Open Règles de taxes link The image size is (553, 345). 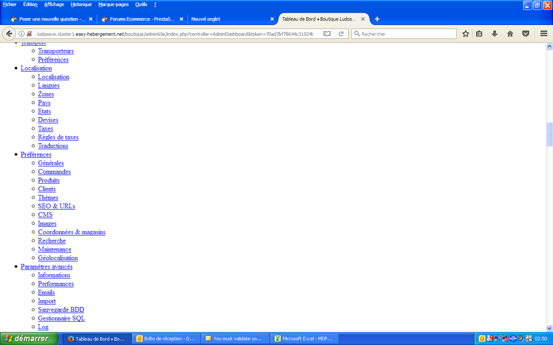tap(58, 137)
